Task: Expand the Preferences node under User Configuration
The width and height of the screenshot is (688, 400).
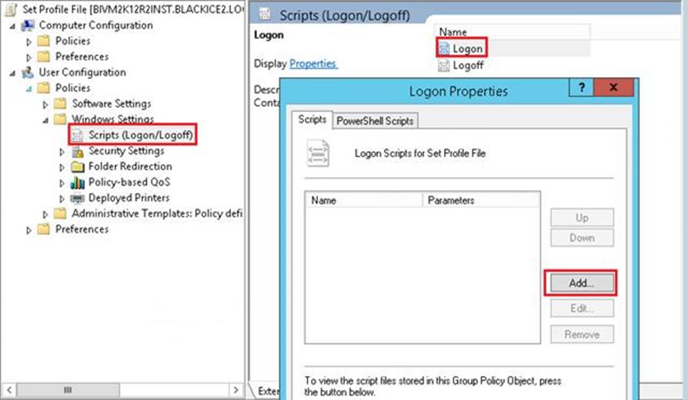Action: click(x=30, y=230)
